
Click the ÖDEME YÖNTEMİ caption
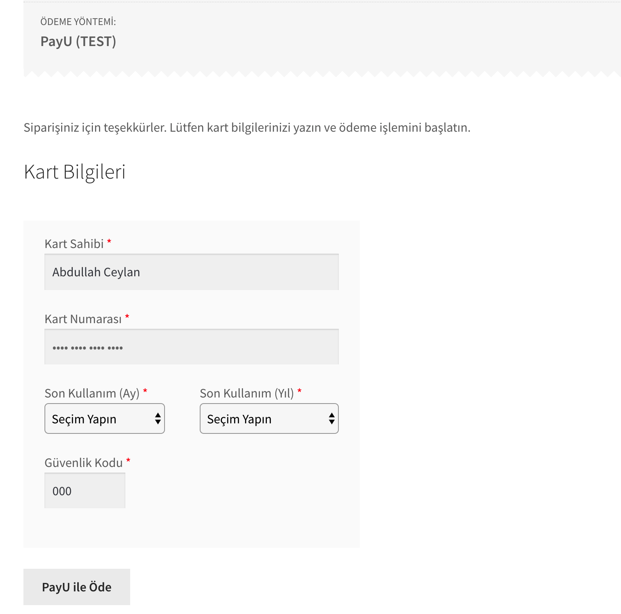tap(78, 22)
